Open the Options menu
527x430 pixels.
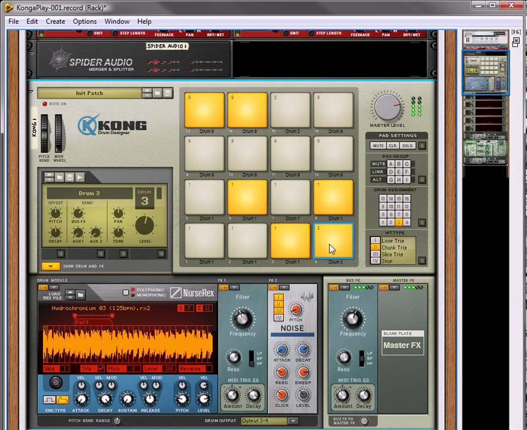(85, 21)
